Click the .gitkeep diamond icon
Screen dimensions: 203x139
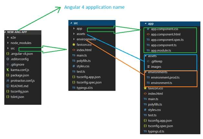(148, 61)
